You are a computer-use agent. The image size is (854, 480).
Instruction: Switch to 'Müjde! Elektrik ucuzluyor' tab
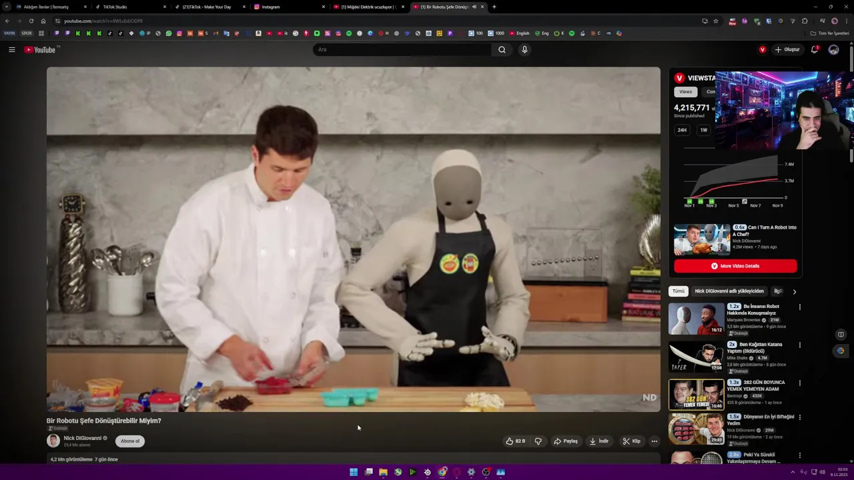[x=368, y=7]
